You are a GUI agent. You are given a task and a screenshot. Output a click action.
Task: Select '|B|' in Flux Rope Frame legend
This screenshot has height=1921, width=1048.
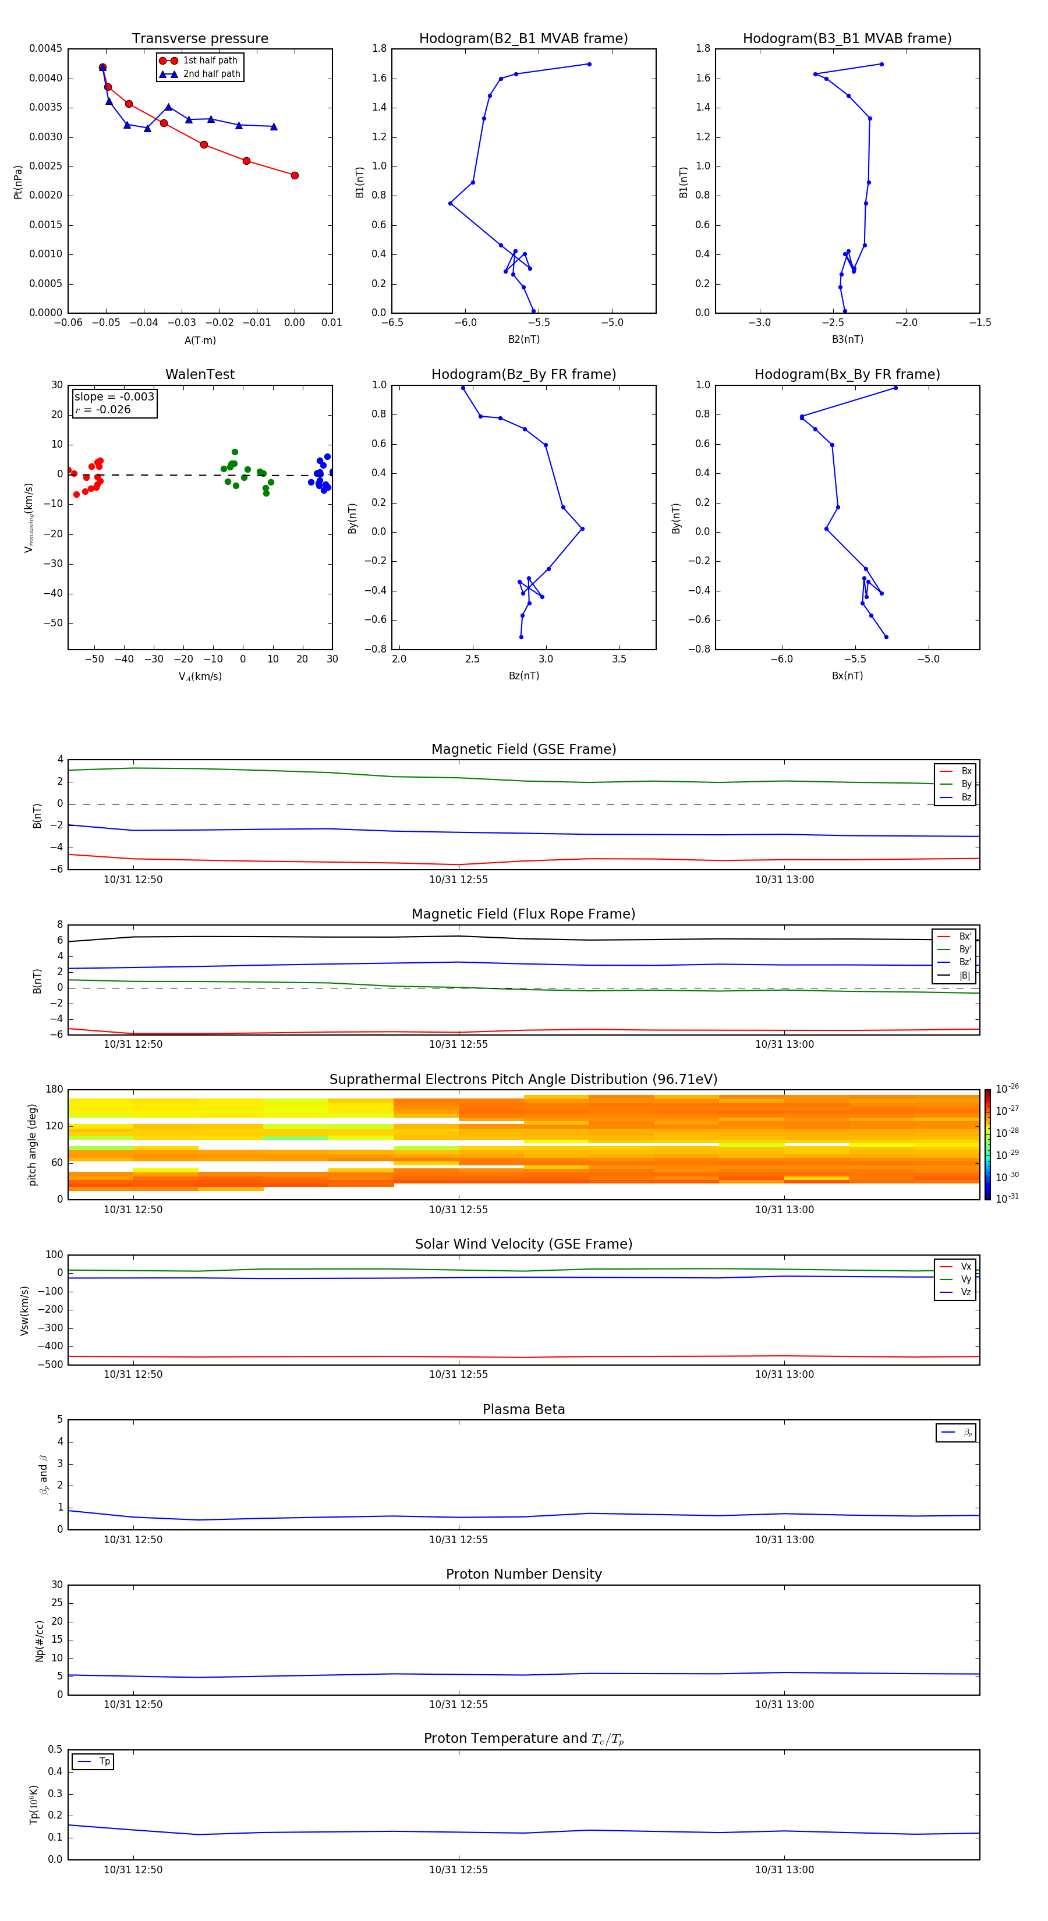pyautogui.click(x=955, y=976)
